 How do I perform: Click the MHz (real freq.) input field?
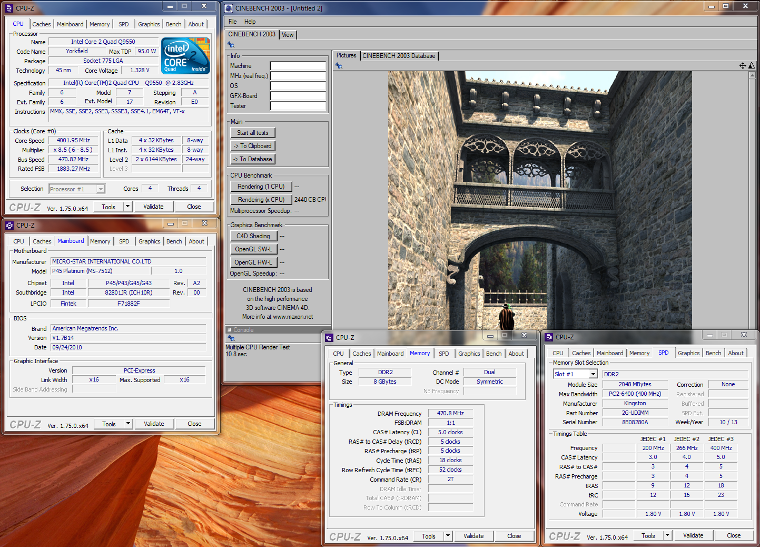[x=298, y=76]
